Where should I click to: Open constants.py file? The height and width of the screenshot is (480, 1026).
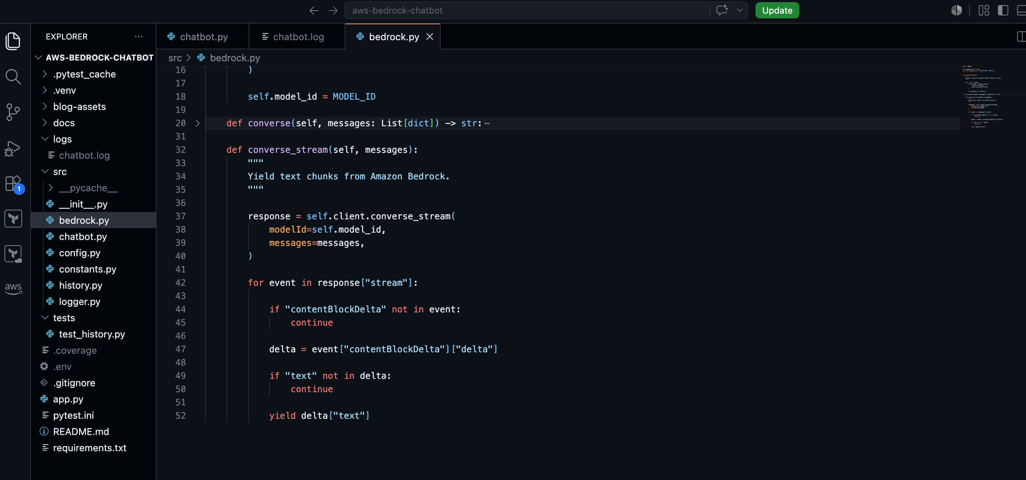(x=93, y=269)
